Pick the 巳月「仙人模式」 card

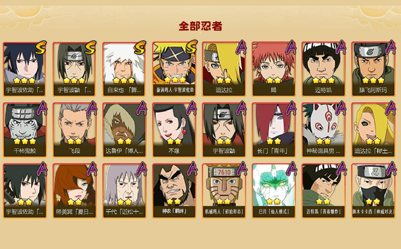[x=274, y=191]
